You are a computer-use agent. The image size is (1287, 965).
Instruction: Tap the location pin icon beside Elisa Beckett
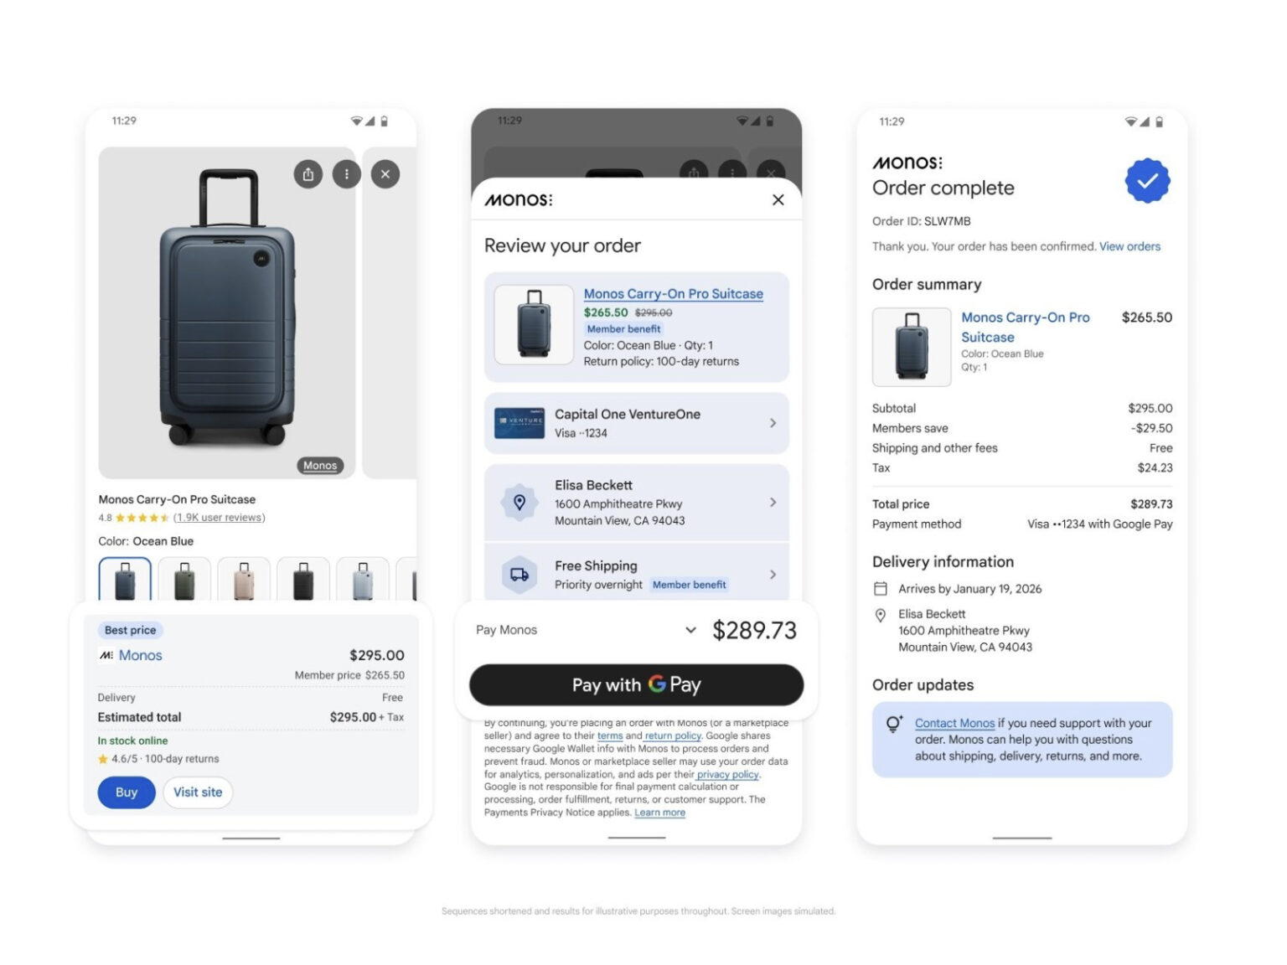pos(519,503)
